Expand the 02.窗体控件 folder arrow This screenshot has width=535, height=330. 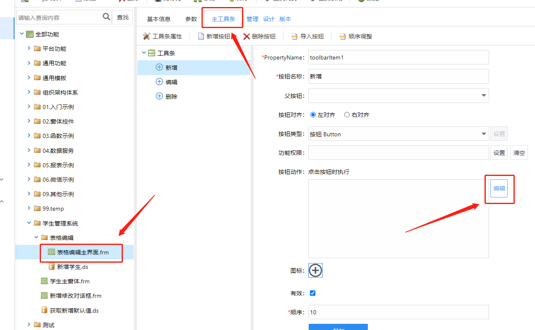click(29, 121)
